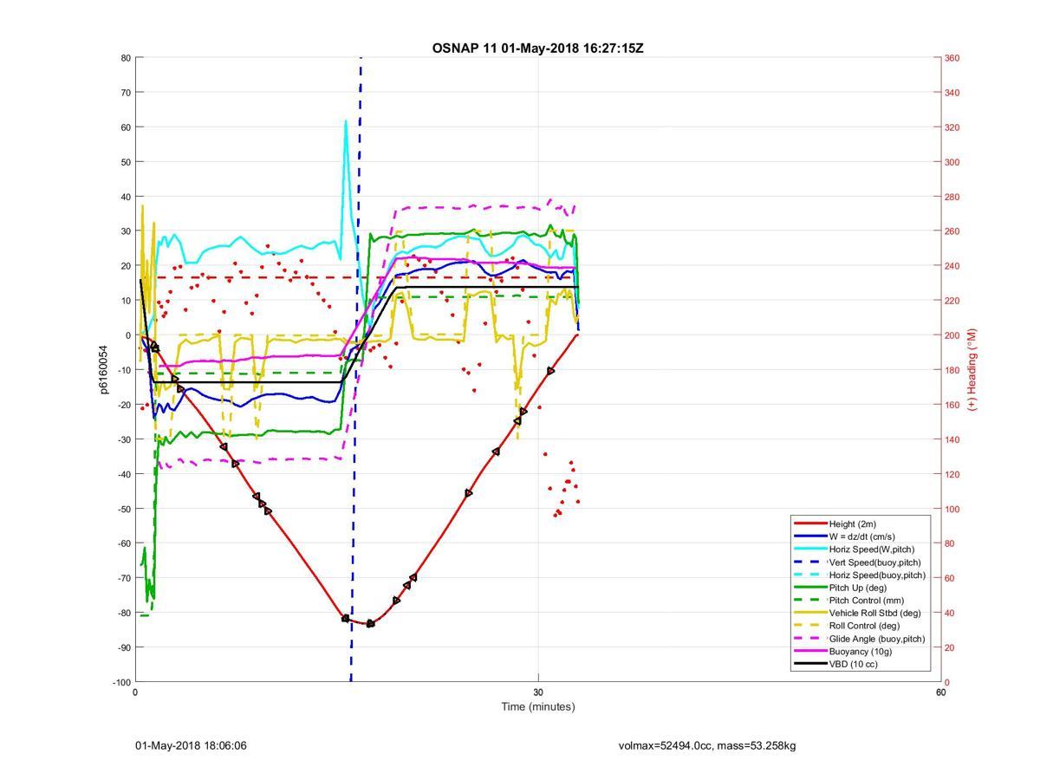Click left axis tick label "-90"

click(124, 647)
